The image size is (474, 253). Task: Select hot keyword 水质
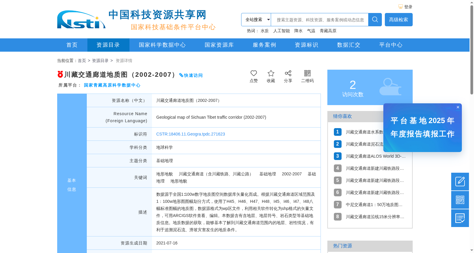[x=265, y=31]
